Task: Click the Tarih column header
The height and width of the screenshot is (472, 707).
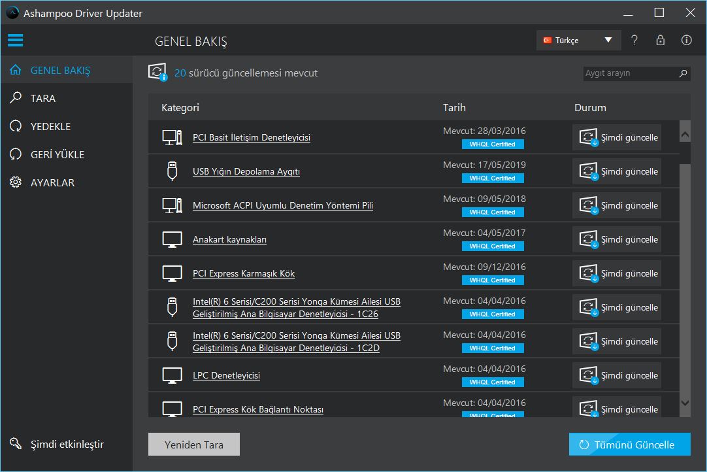Action: (x=454, y=107)
